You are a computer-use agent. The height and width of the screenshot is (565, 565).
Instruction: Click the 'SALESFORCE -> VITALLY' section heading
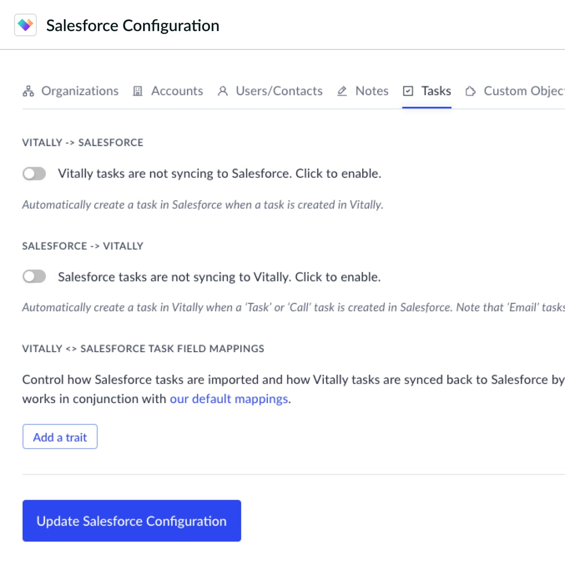(83, 246)
